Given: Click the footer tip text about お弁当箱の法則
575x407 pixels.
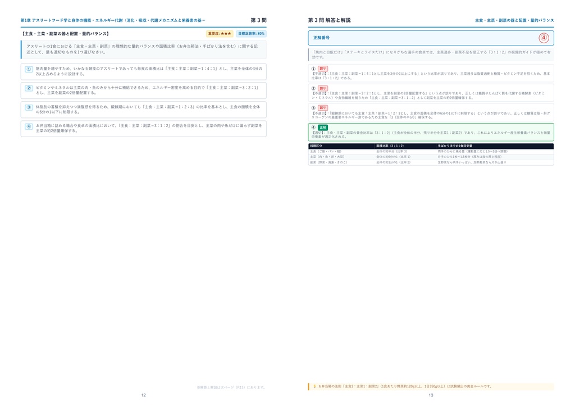Looking at the screenshot, I should pos(405,386).
